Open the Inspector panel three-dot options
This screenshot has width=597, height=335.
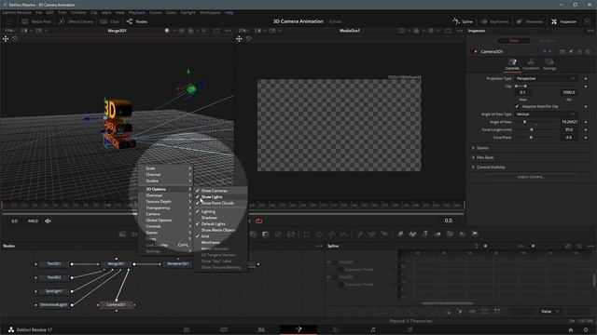(x=590, y=31)
